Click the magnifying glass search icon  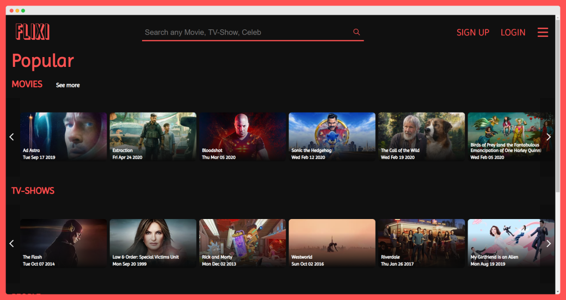[x=356, y=32]
